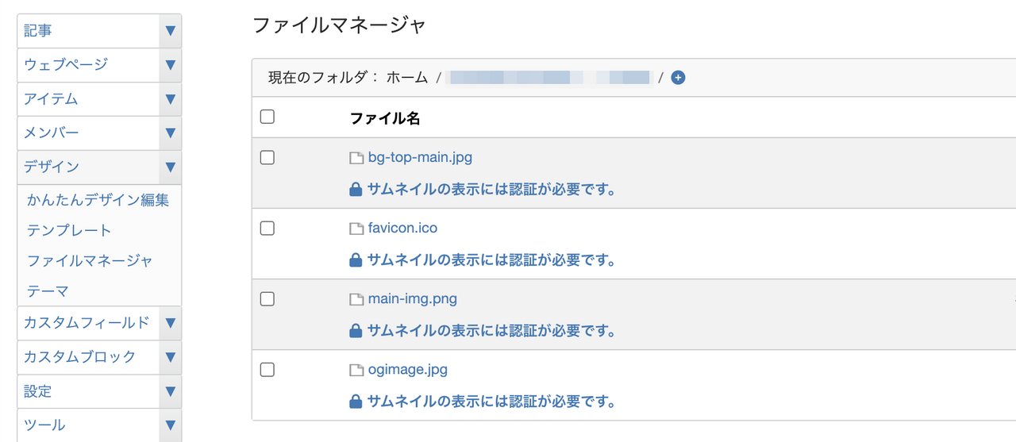This screenshot has width=1016, height=442.
Task: Expand the ウェブページ sidebar section arrow
Action: pos(170,65)
